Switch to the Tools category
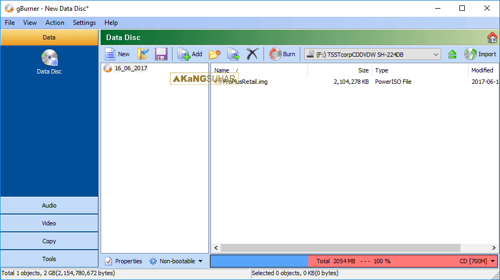 pos(49,259)
